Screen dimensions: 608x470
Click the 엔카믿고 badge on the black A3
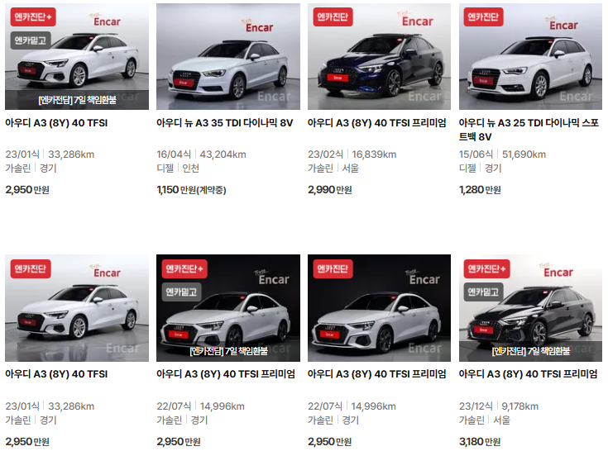[x=483, y=292]
